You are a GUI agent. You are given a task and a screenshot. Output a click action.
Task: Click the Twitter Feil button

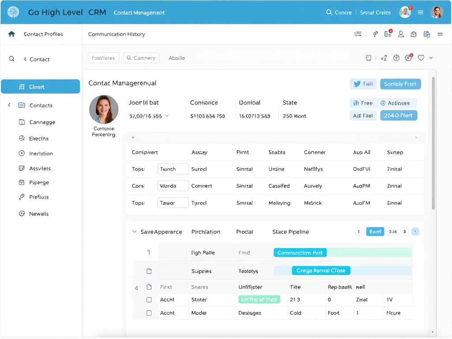coord(363,84)
